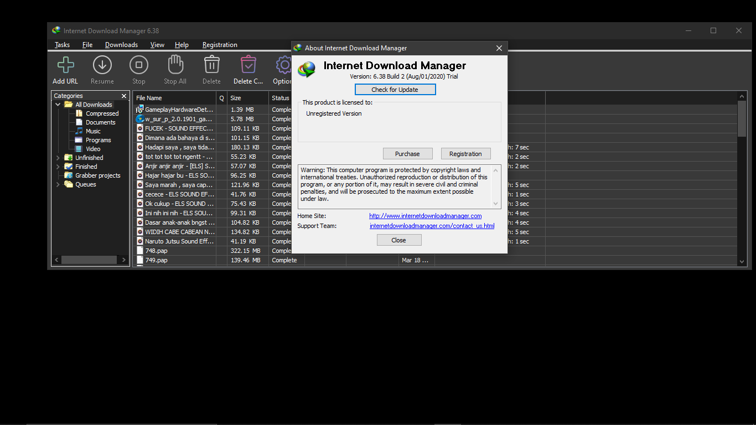Screen dimensions: 756x425
Task: Select the Naruto Jutsu Sound Eff row
Action: [x=435, y=241]
